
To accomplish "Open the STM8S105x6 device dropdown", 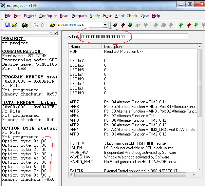I will [x=105, y=25].
